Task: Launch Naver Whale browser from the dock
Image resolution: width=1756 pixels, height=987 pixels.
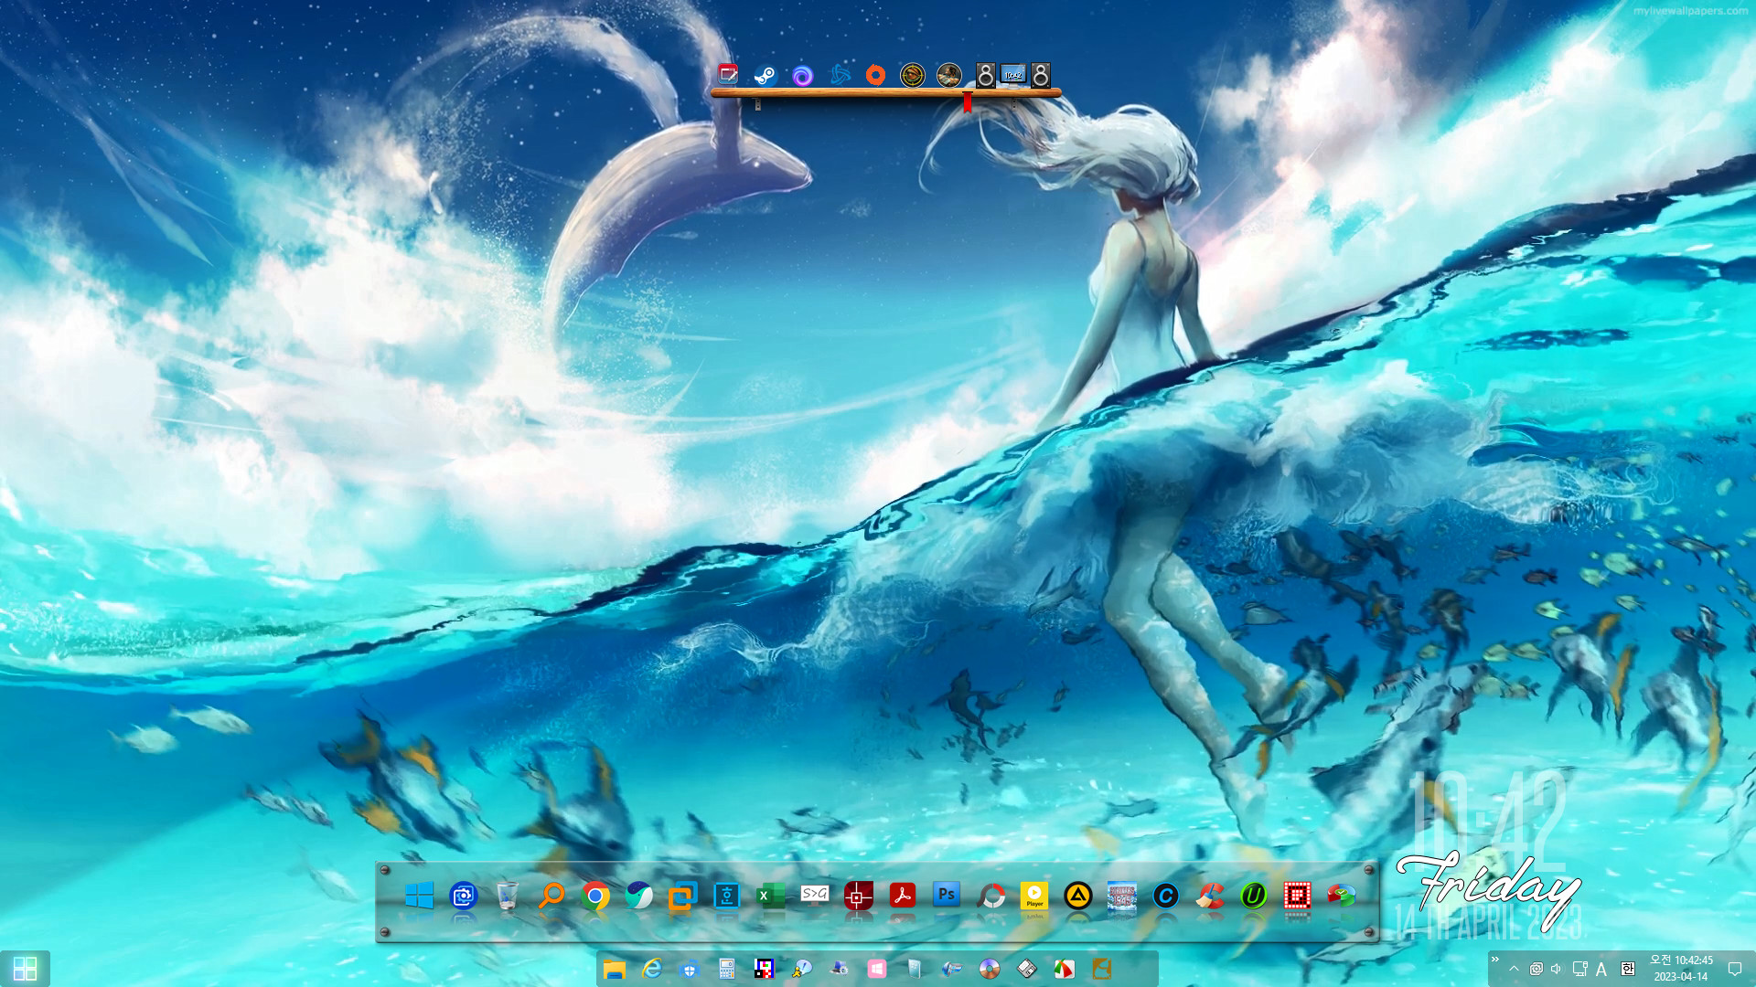Action: [639, 896]
